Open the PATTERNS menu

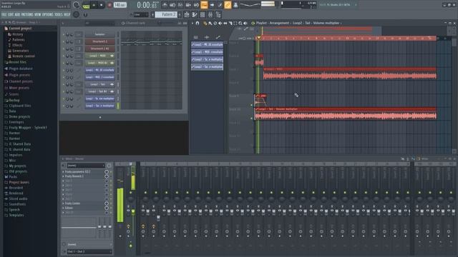[27, 14]
